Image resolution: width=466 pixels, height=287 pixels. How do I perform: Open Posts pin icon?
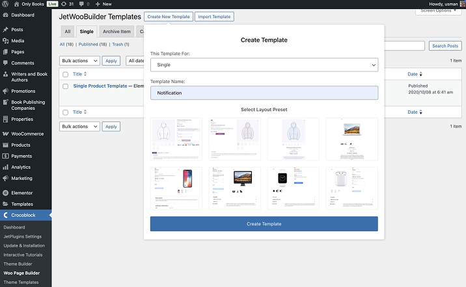5,30
